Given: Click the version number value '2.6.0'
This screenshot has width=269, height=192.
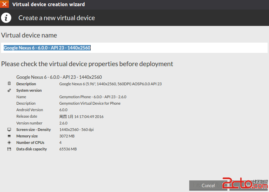Looking at the screenshot, I should tap(63, 123).
